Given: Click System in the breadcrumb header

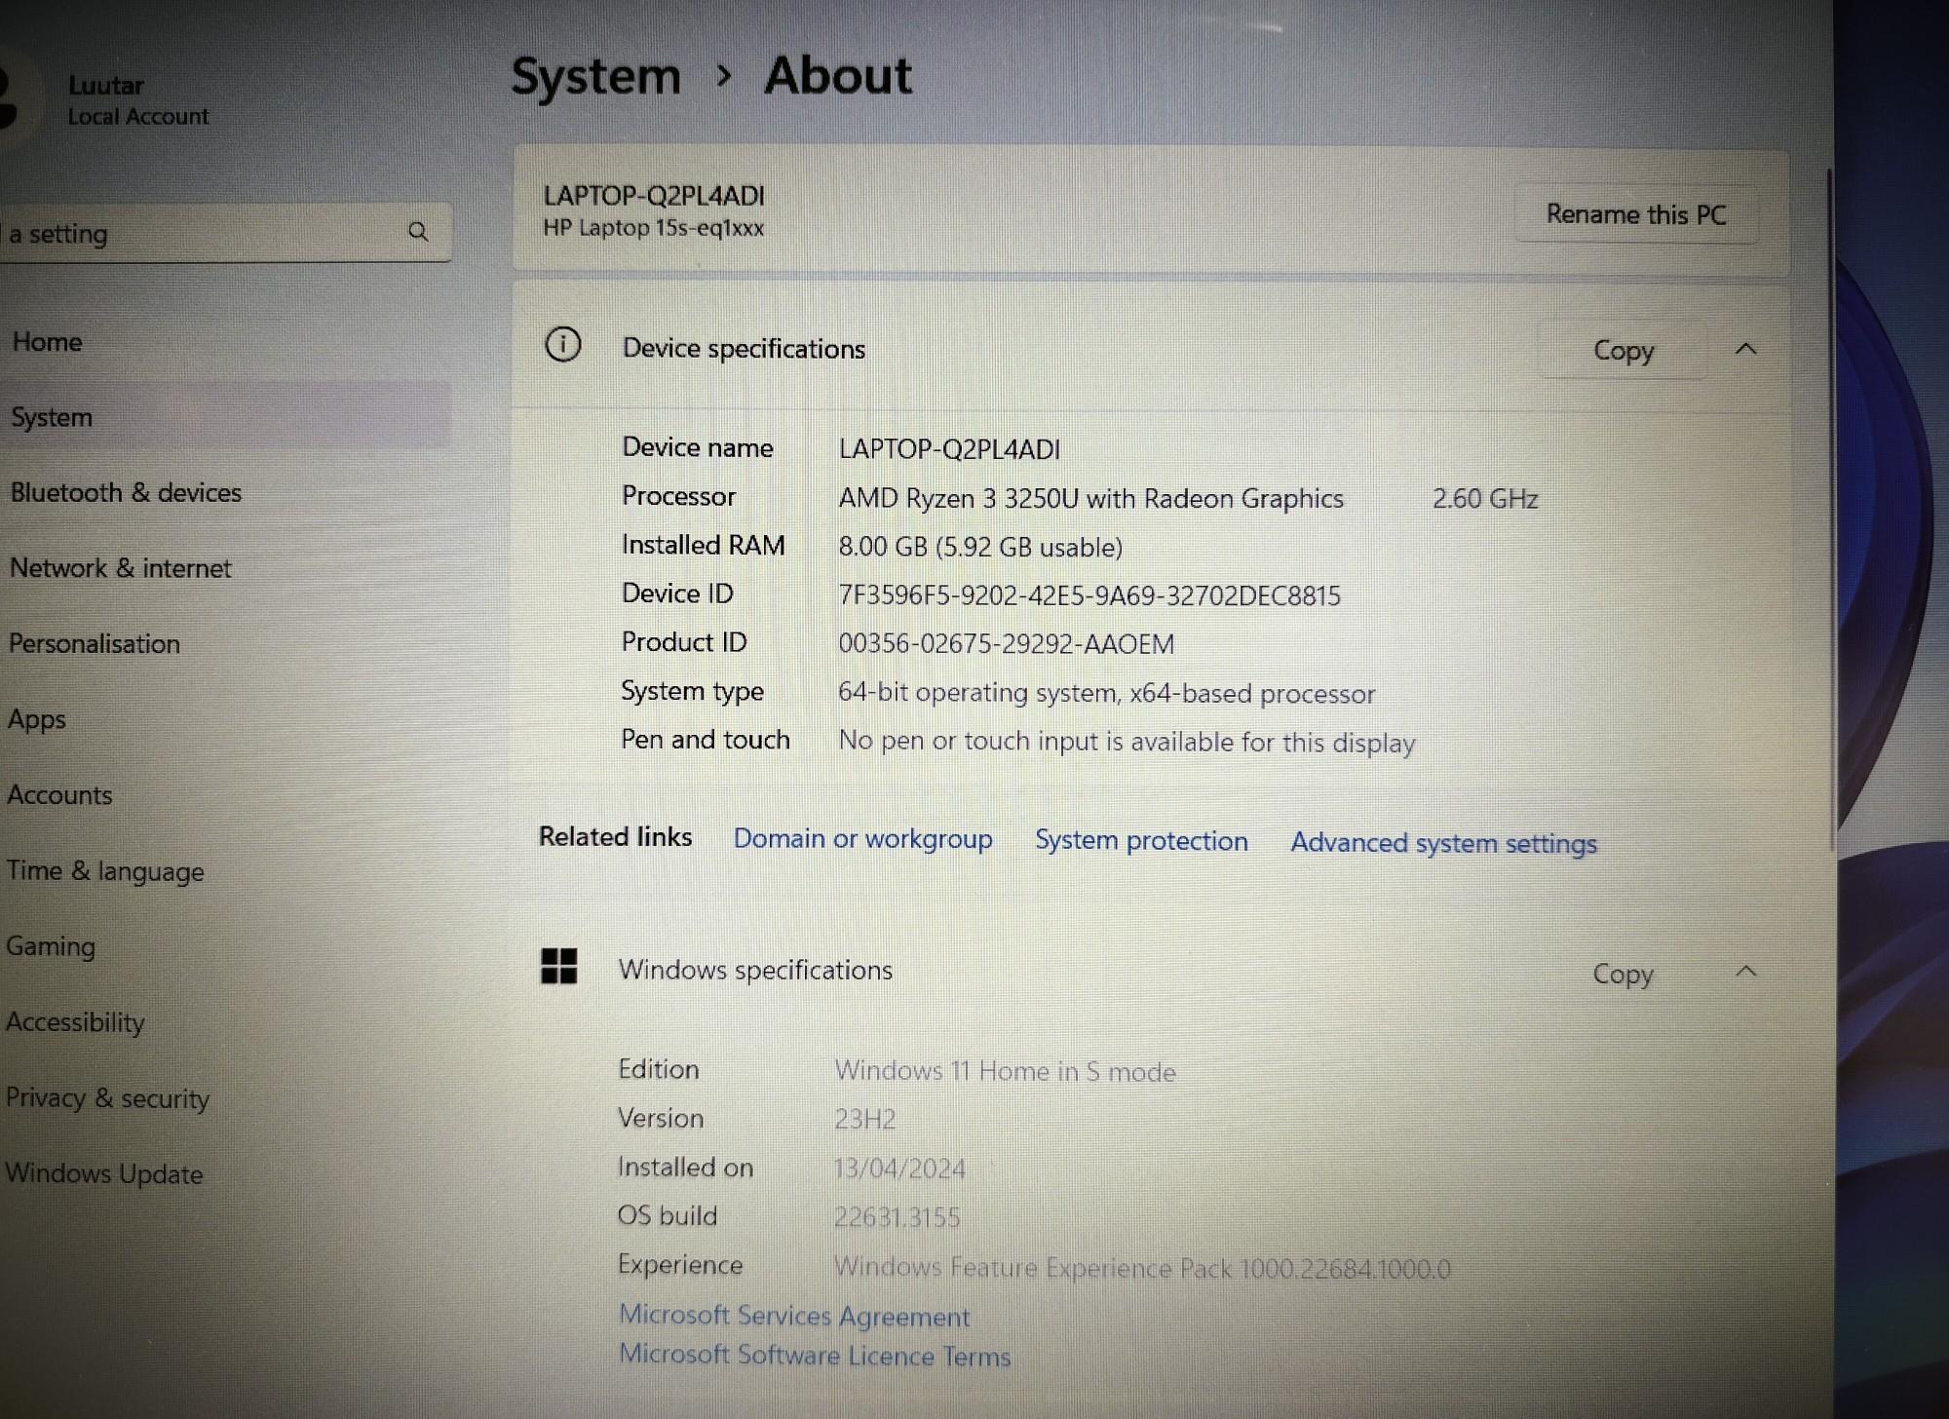Looking at the screenshot, I should click(596, 76).
